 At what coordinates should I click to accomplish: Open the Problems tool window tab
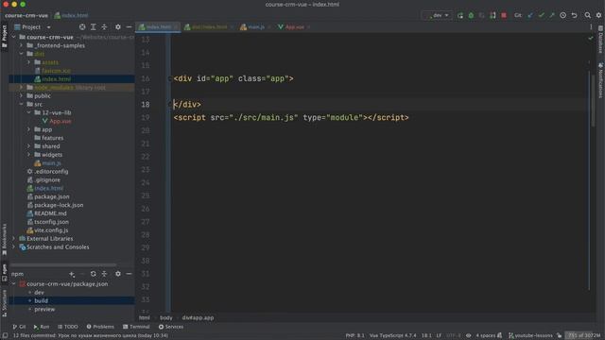tap(100, 327)
